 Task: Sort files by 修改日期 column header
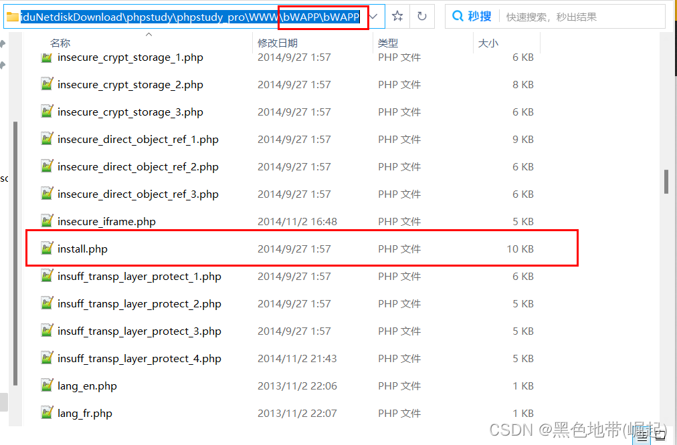(278, 43)
